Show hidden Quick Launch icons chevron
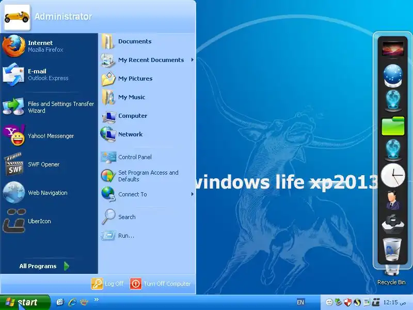The height and width of the screenshot is (310, 413). tap(97, 300)
